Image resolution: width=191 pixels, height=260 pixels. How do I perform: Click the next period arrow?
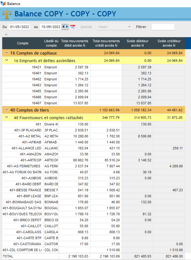[67, 27]
